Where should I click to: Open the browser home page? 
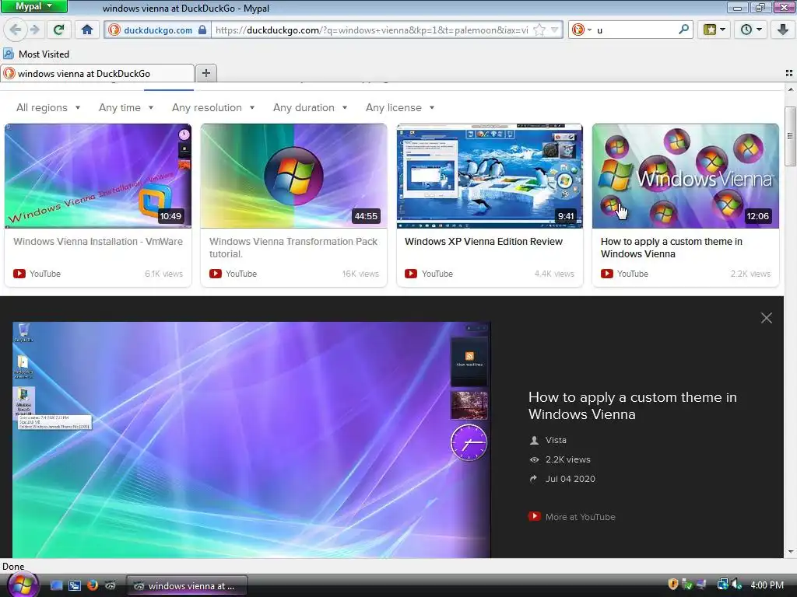coord(87,30)
